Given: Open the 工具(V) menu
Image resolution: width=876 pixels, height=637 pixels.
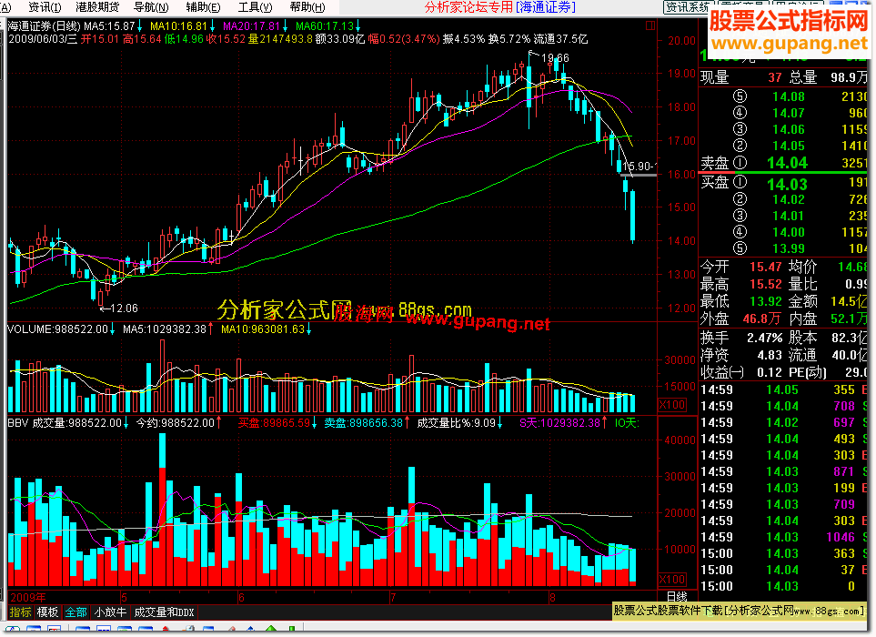Looking at the screenshot, I should point(256,7).
